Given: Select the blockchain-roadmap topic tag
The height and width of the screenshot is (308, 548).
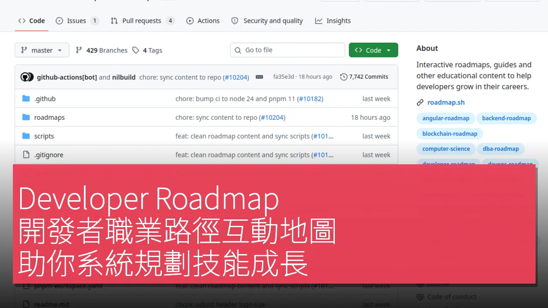Looking at the screenshot, I should (450, 133).
